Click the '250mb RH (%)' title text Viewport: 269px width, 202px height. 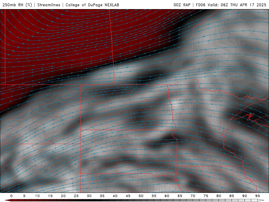click(x=17, y=5)
